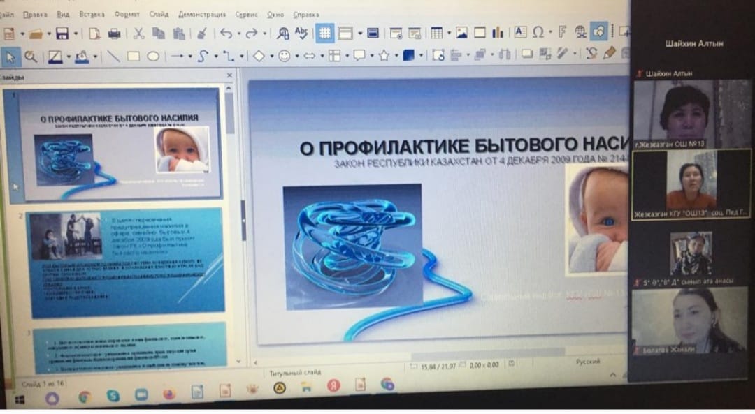The width and height of the screenshot is (755, 414).
Task: Toggle the highlighted grid display button
Action: (x=324, y=33)
